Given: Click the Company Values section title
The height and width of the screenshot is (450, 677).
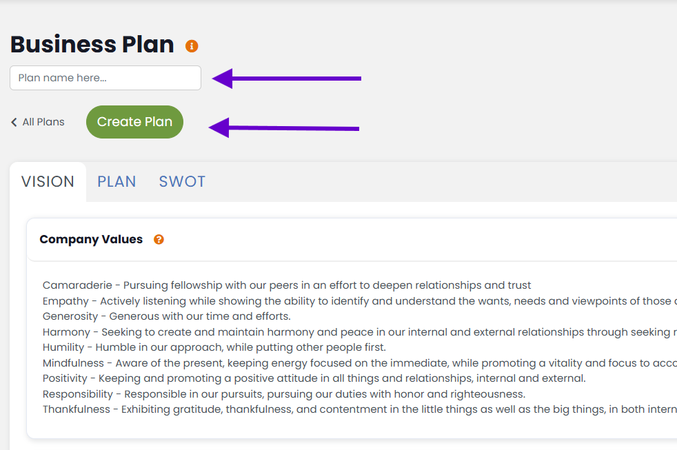Looking at the screenshot, I should click(x=91, y=240).
